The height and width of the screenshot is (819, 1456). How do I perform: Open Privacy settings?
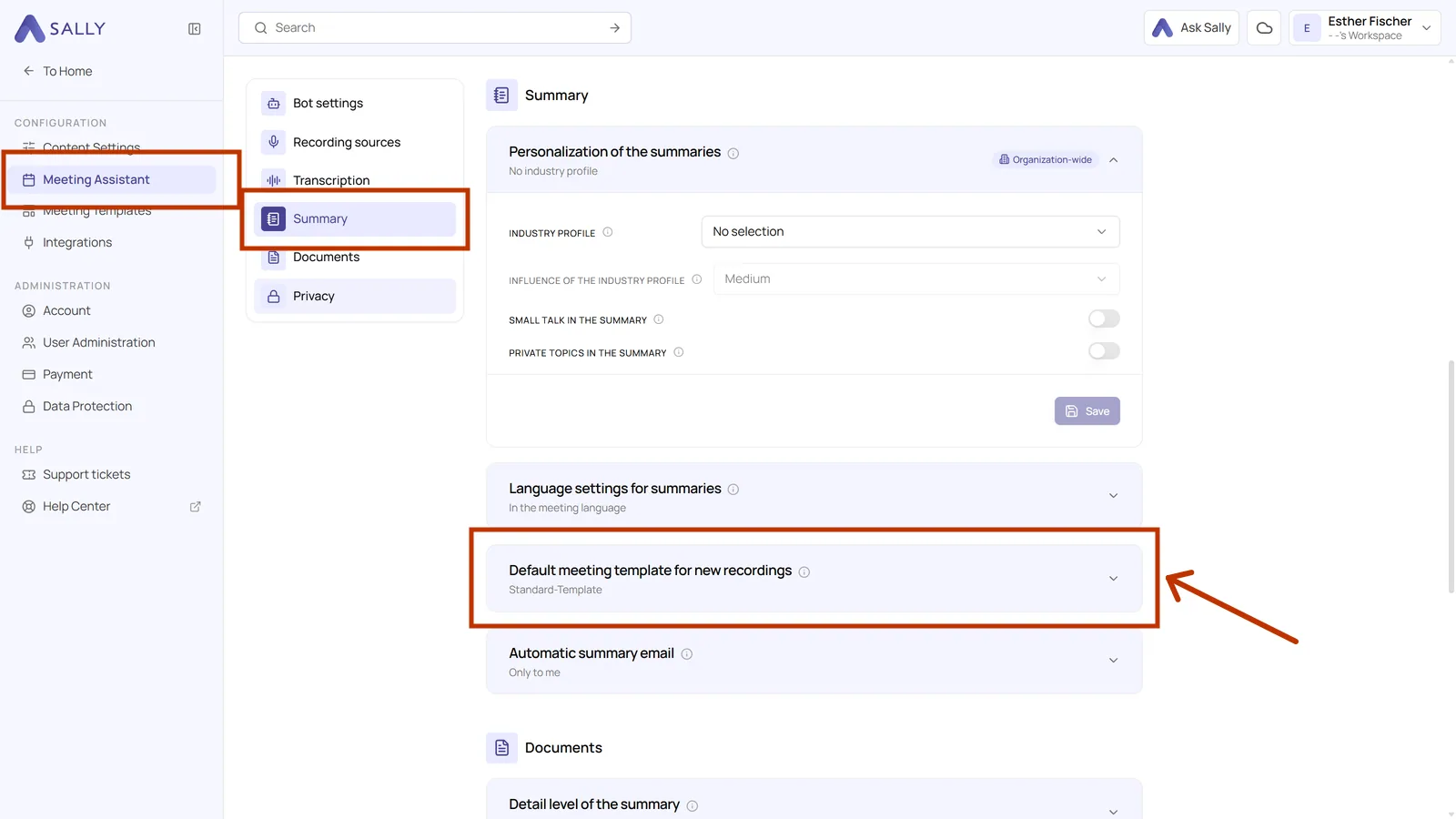pos(355,297)
